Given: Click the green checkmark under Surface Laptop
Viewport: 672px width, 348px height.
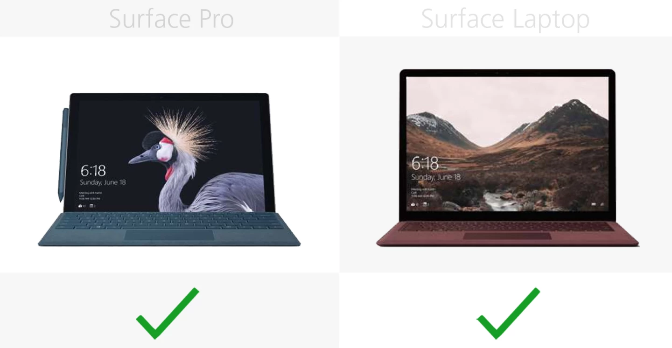Looking at the screenshot, I should (x=508, y=313).
